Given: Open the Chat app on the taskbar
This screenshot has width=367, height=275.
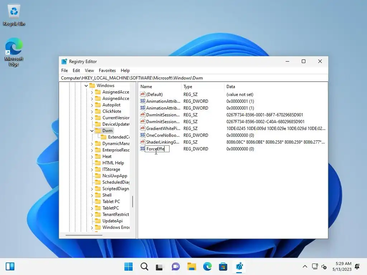Looking at the screenshot, I should coord(176,266).
